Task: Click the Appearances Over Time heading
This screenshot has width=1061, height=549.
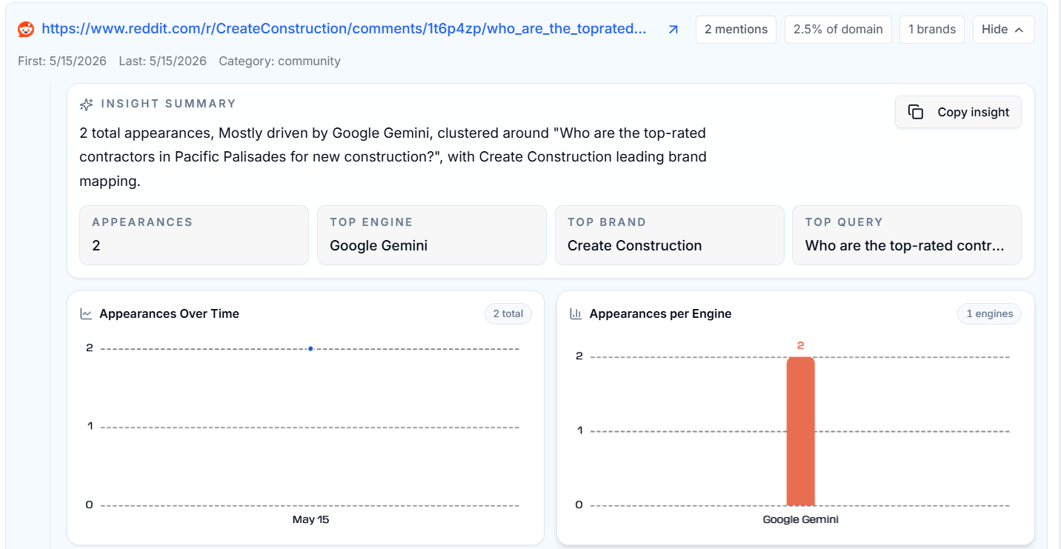Action: point(169,314)
